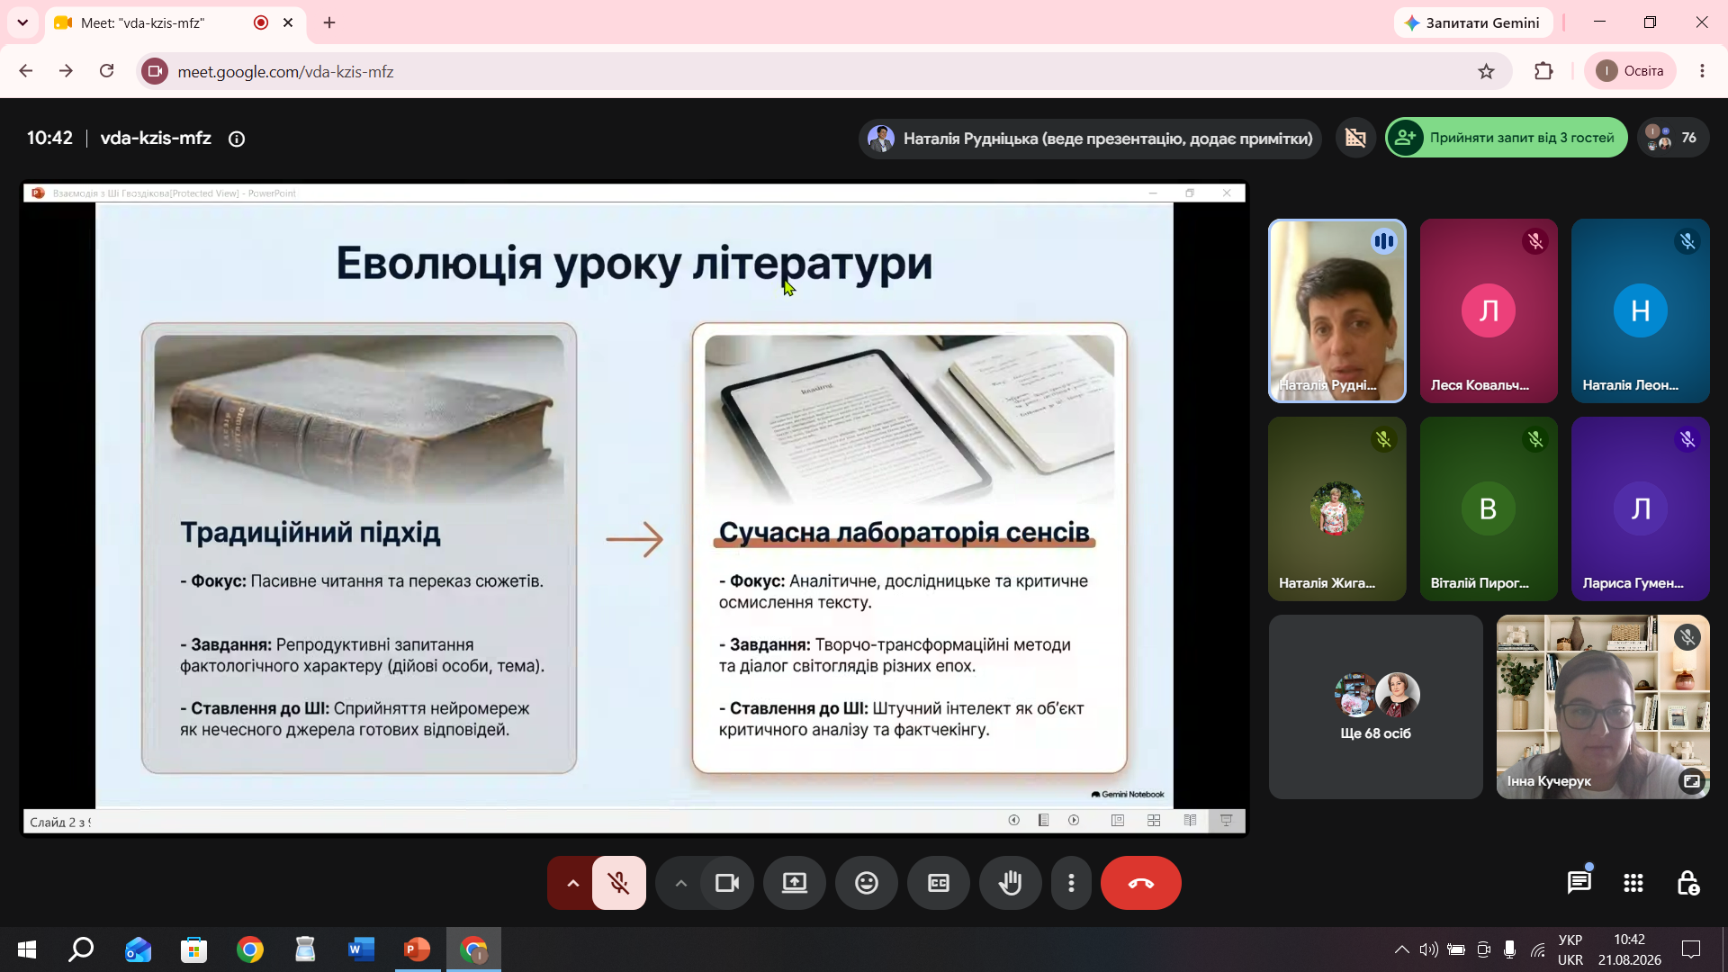
Task: Click the meeting info icon next to vda-kzis-mfz
Action: coord(237,139)
